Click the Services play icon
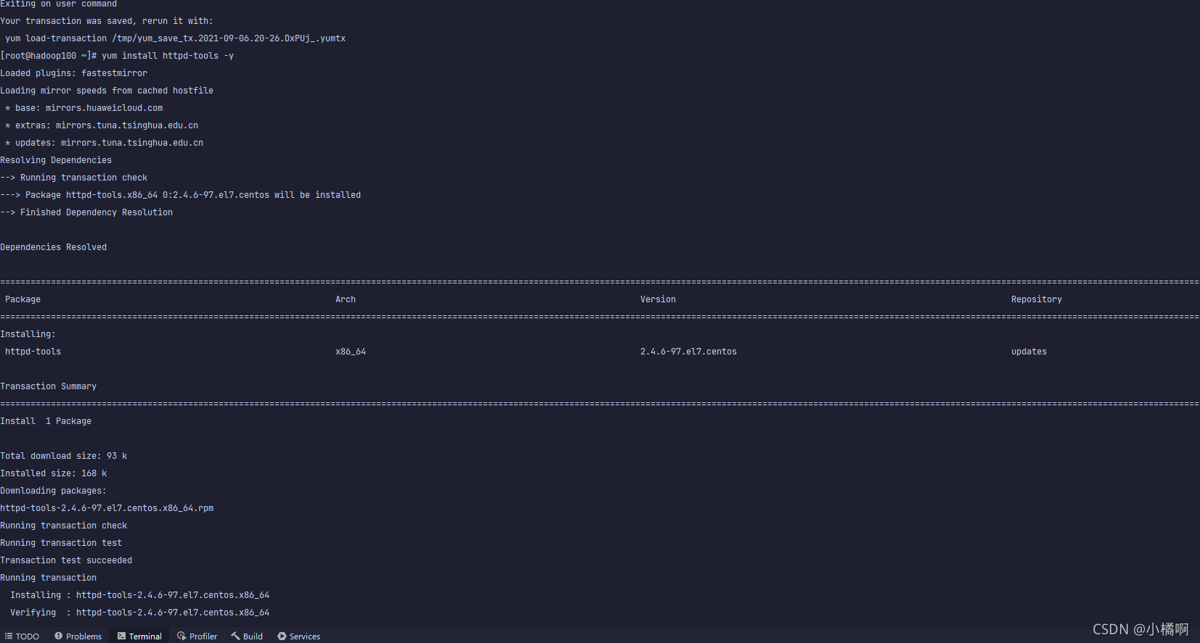The width and height of the screenshot is (1200, 643). pyautogui.click(x=282, y=636)
